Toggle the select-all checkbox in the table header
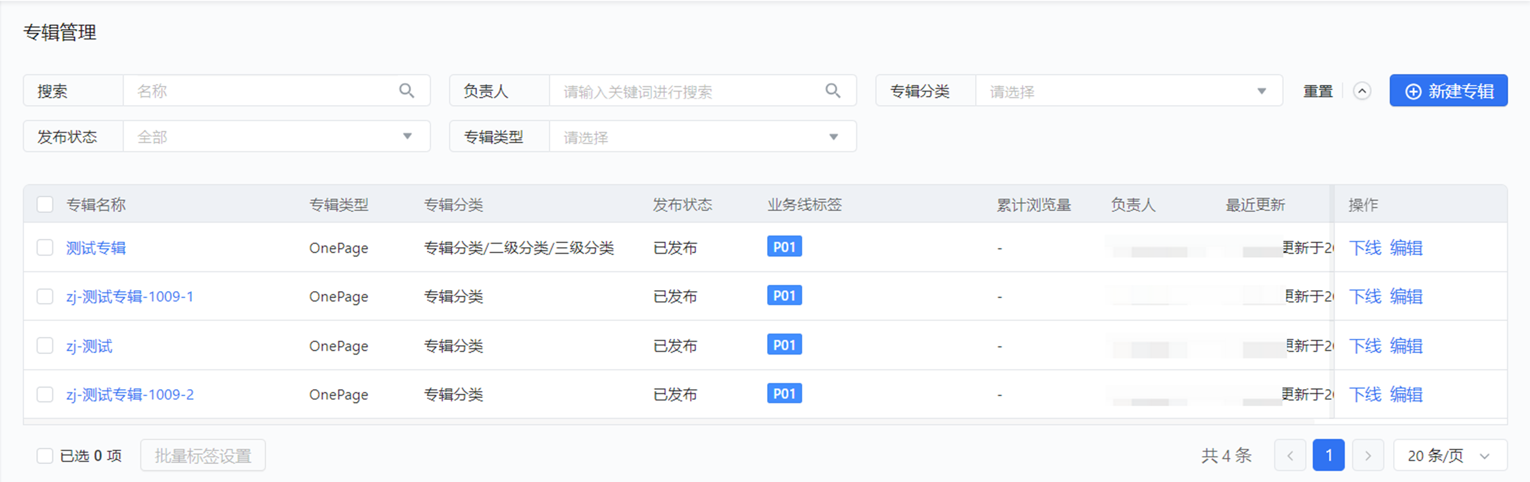Viewport: 1530px width, 482px height. point(45,205)
